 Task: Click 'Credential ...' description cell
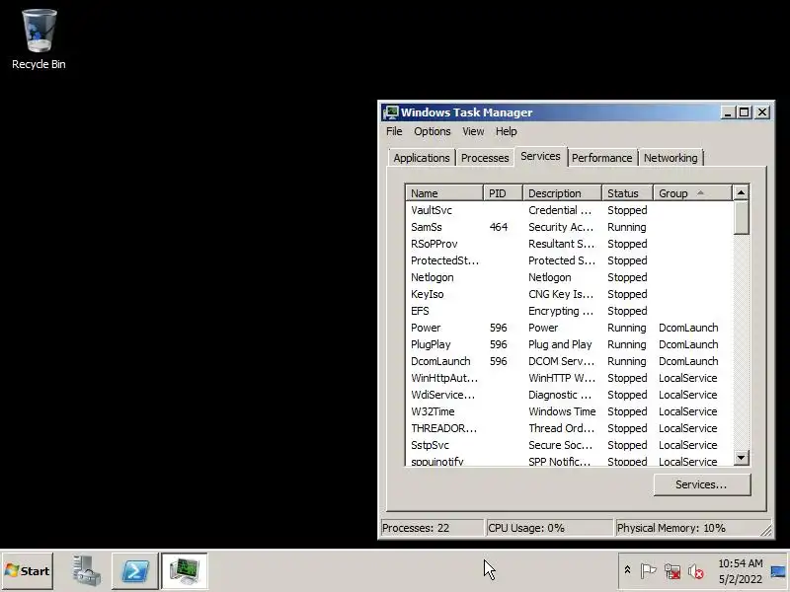click(560, 210)
